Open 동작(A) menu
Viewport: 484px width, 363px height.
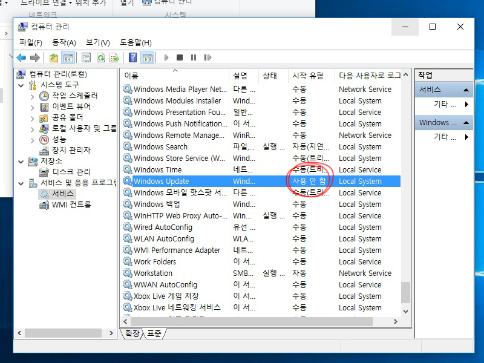coord(64,42)
